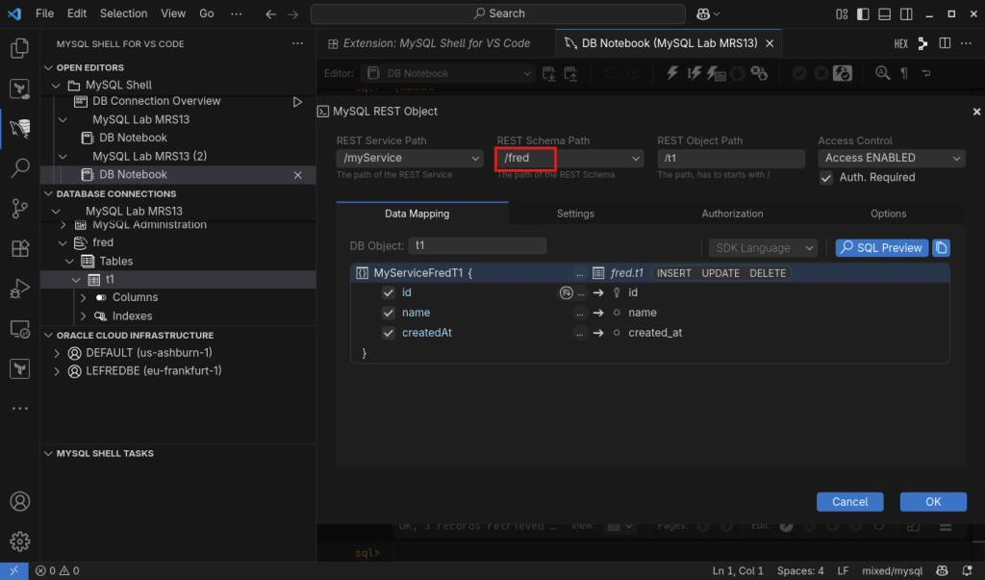Toggle the INSERT operation for fred.t1
Image resolution: width=985 pixels, height=580 pixels.
674,273
